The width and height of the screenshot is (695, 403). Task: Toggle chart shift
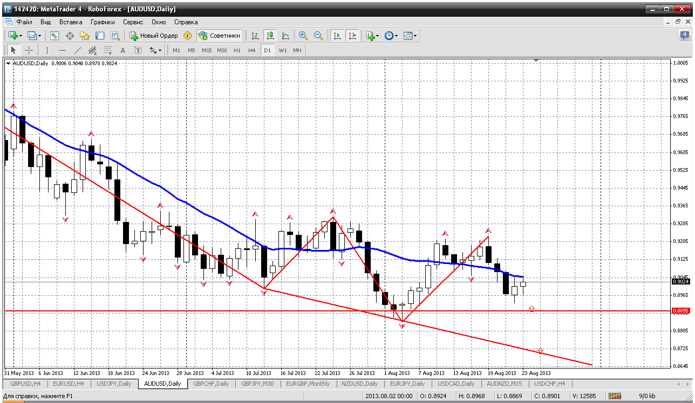pos(352,36)
